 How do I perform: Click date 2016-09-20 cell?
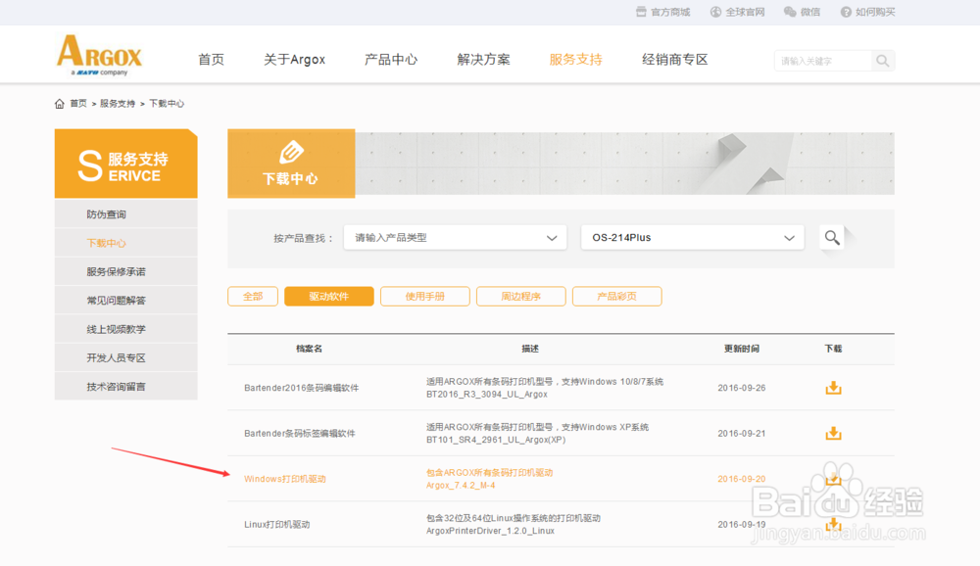tap(741, 479)
